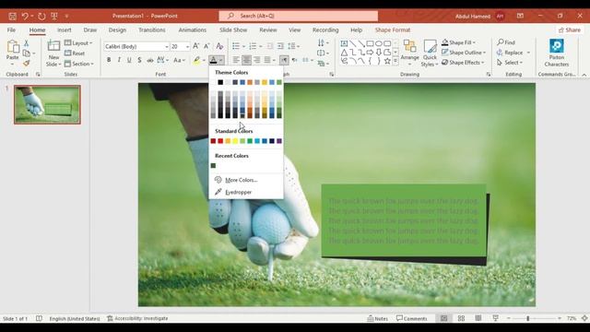This screenshot has width=590, height=332.
Task: Toggle Italic formatting
Action: tap(119, 60)
